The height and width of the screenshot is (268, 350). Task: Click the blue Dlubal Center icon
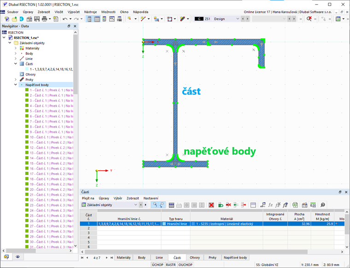[22, 19]
